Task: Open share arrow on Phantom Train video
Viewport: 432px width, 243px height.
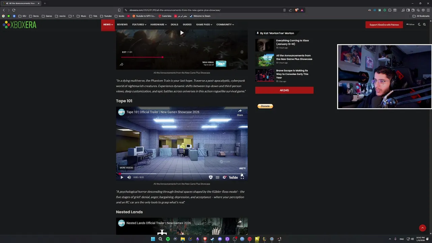Action: pos(122,64)
